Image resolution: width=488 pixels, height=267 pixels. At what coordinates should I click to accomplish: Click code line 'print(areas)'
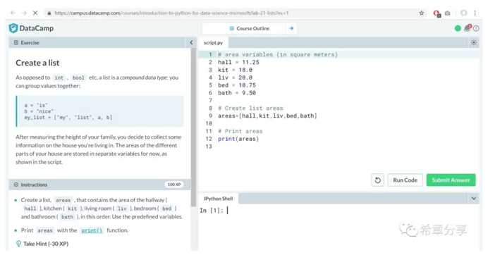click(238, 139)
